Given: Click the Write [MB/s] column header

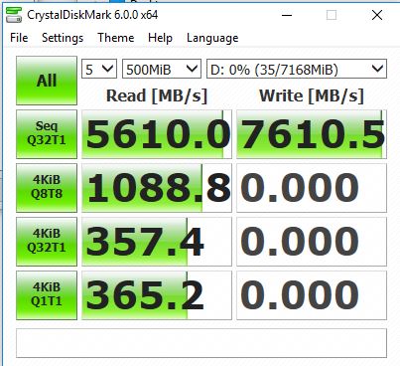Looking at the screenshot, I should coord(312,96).
